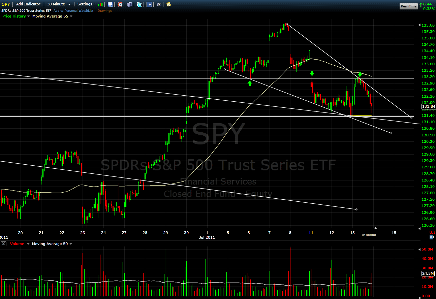Toggle the A scale mode button
This screenshot has width=436, height=299.
pyautogui.click(x=431, y=237)
